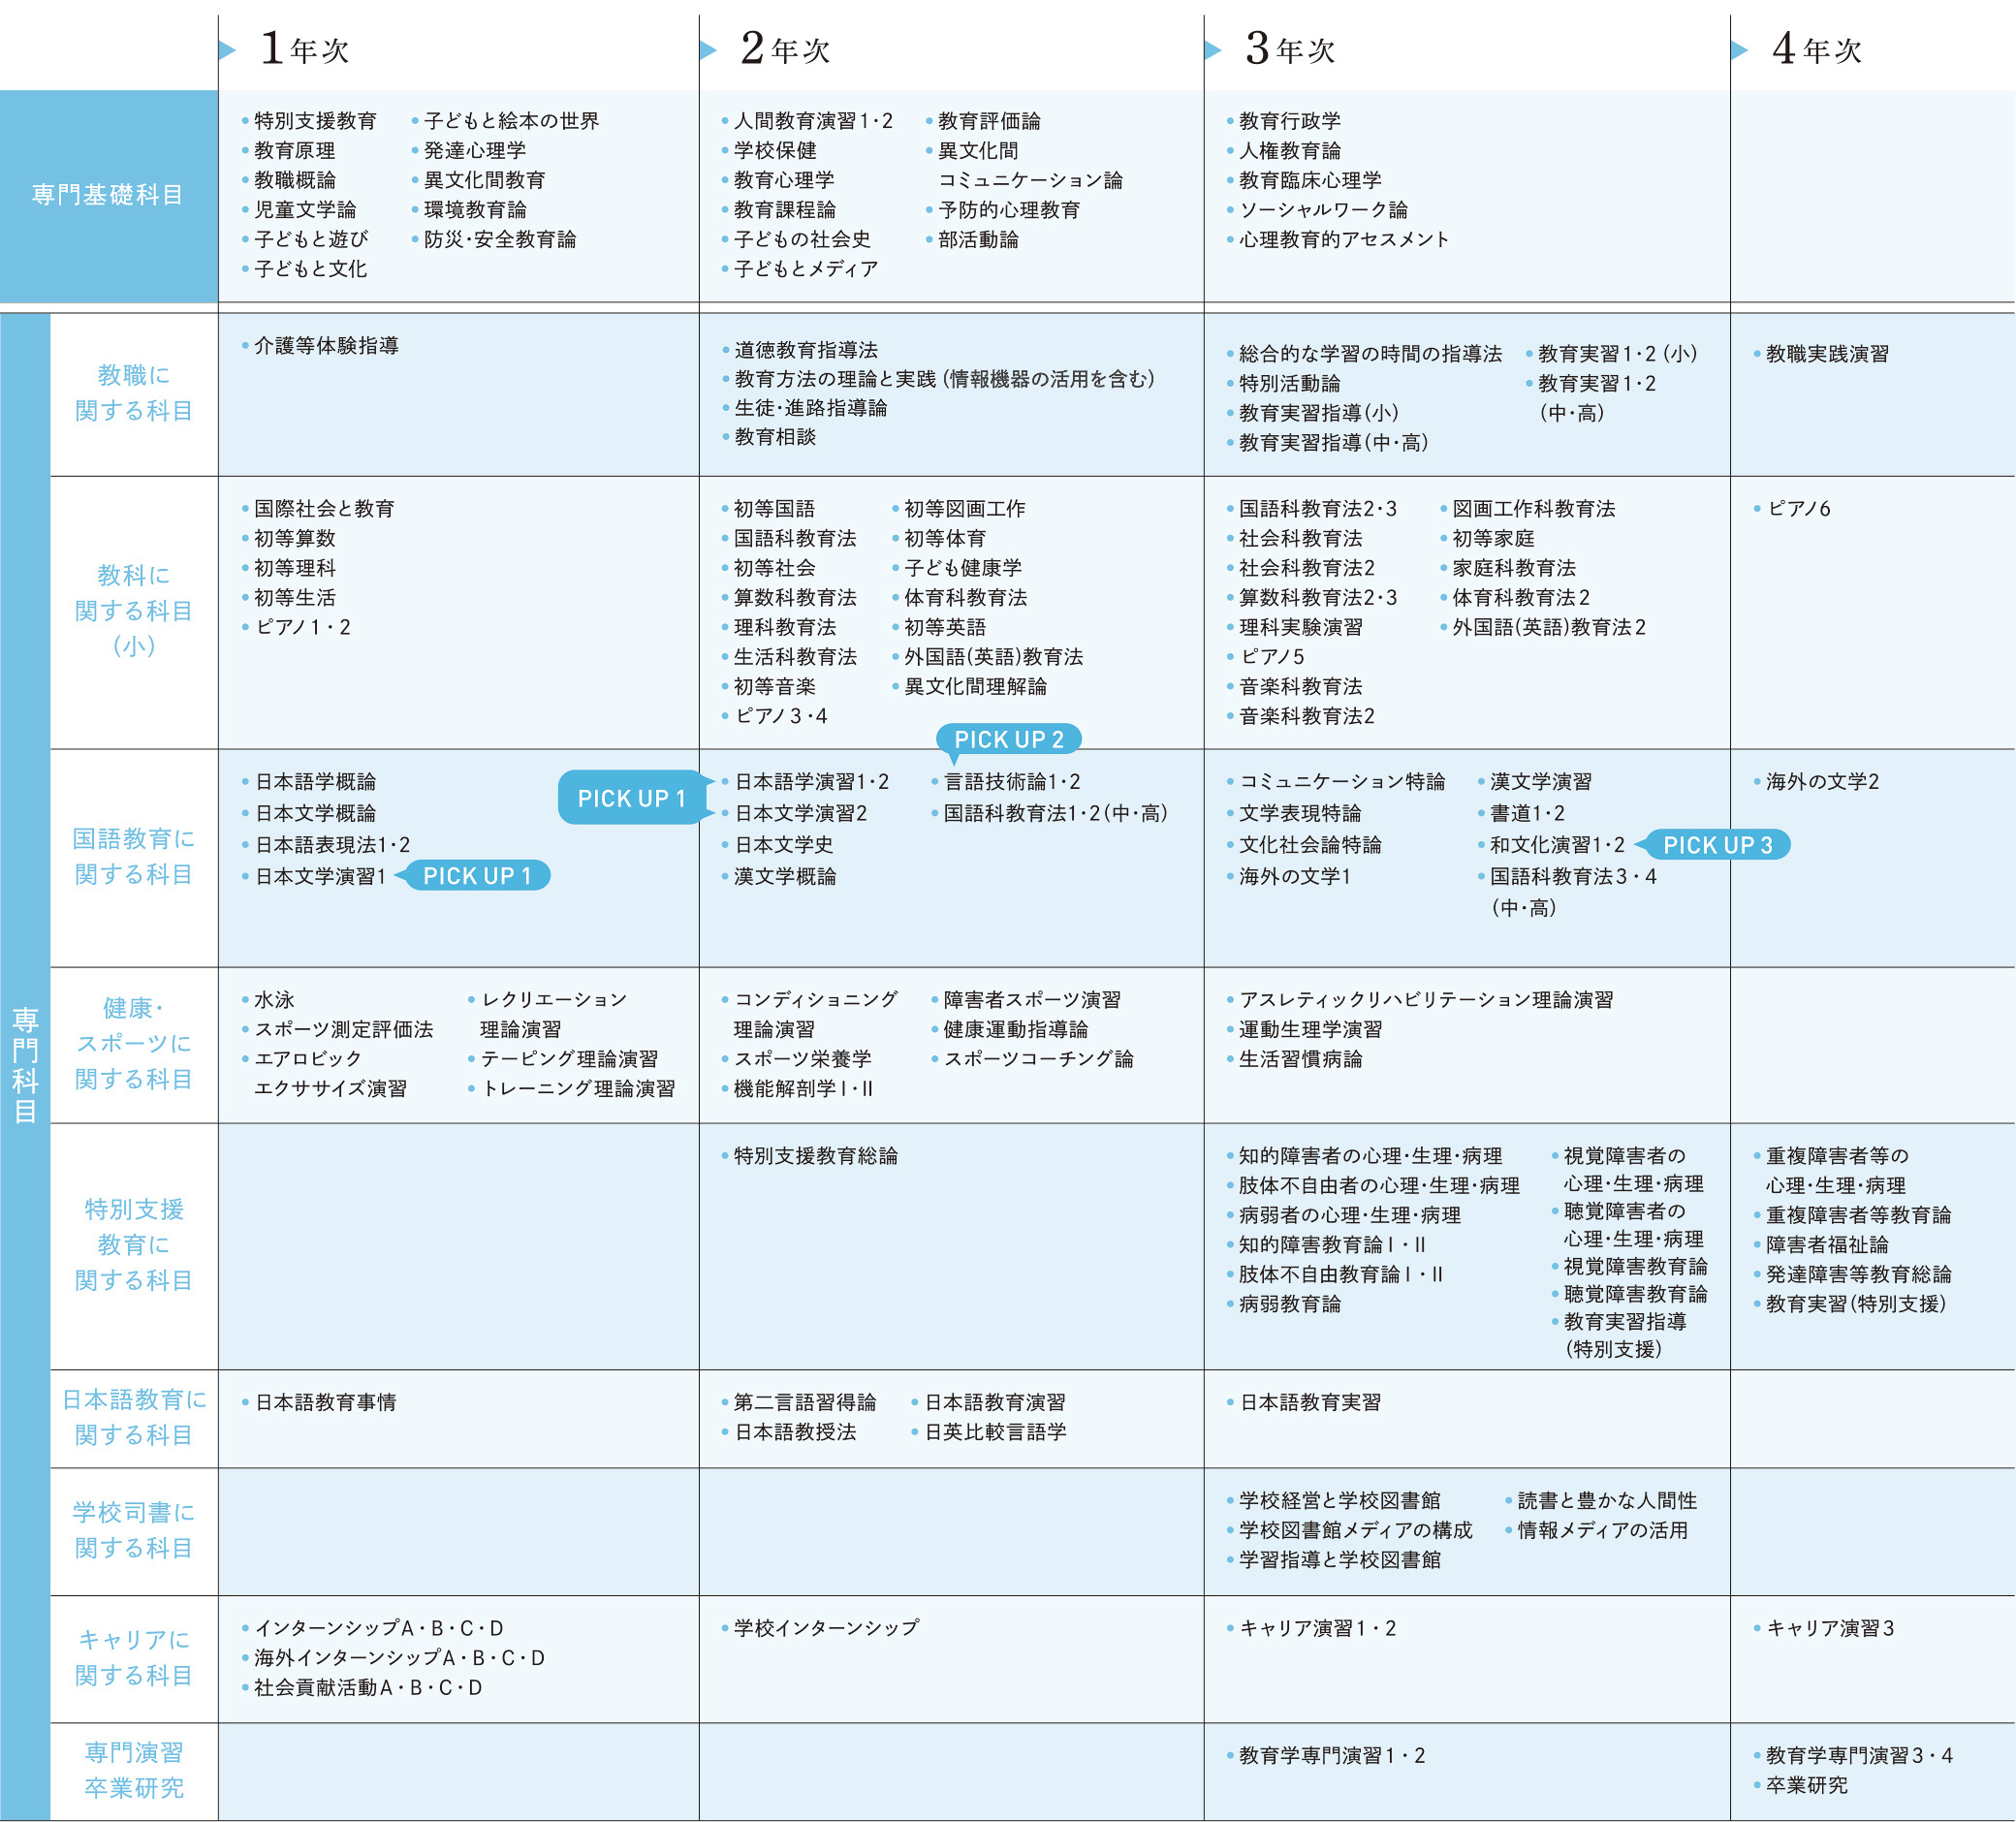Click the 教職に関する科目 row label
This screenshot has width=2016, height=1822.
click(134, 393)
